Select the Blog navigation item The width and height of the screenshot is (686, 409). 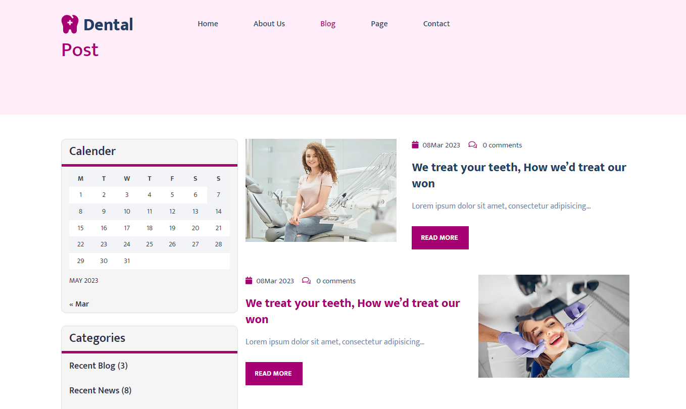point(328,24)
